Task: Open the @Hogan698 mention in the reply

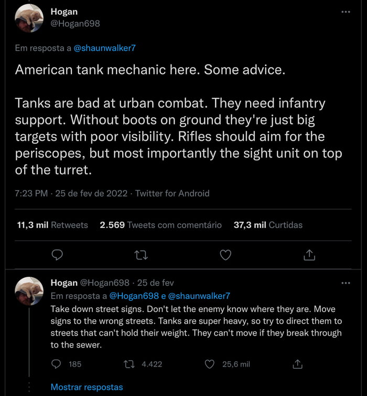Action: [134, 296]
